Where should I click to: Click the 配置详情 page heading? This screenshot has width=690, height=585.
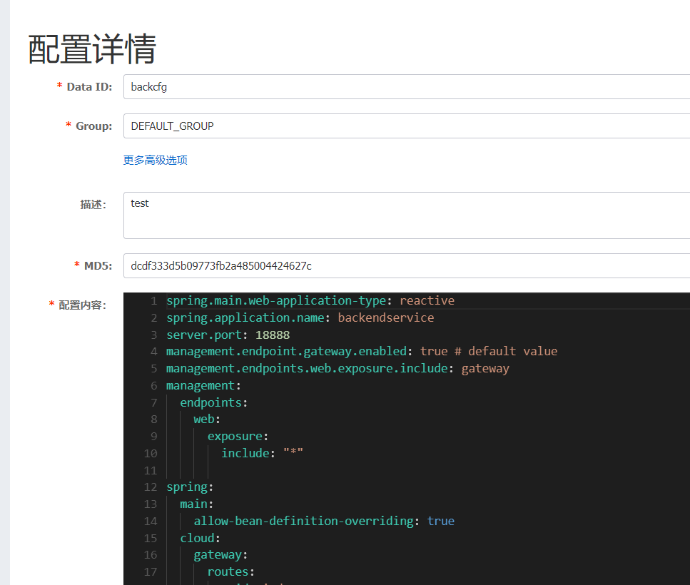point(92,49)
